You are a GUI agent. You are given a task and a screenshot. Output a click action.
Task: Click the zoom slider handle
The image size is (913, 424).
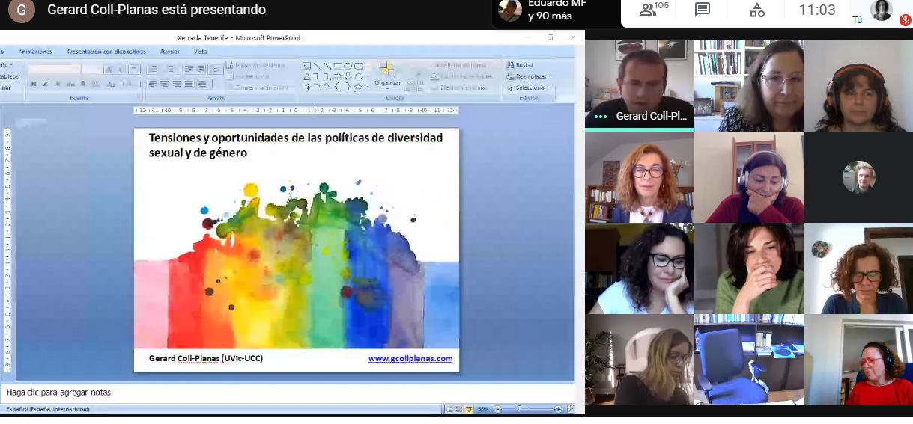tap(519, 409)
